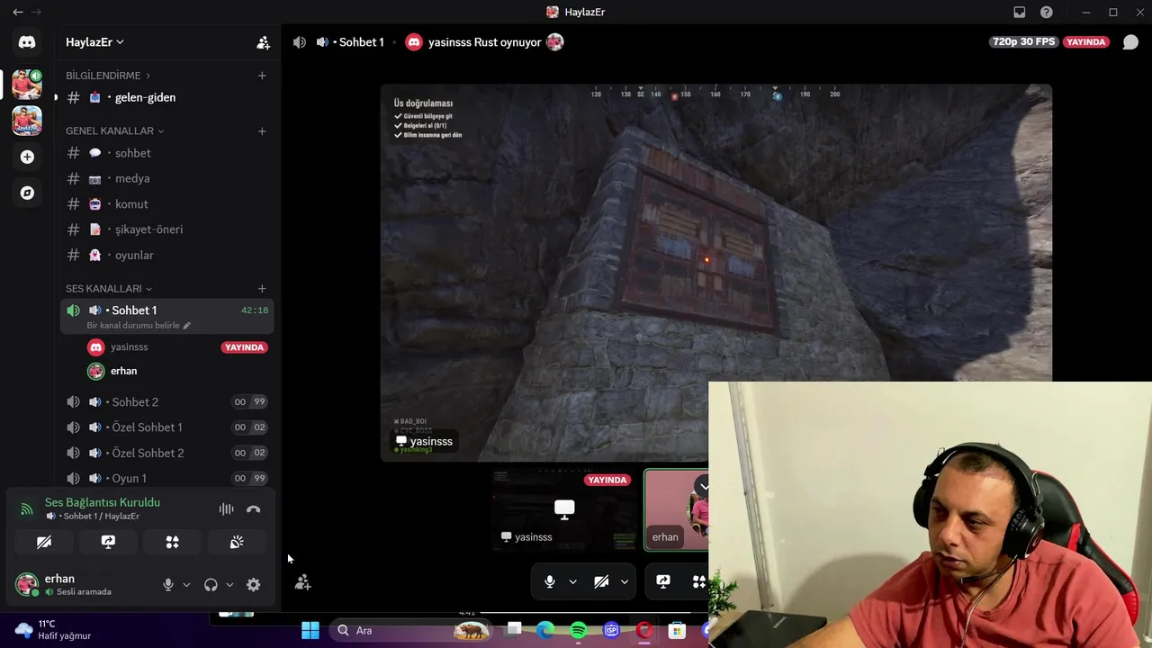Open the selected HaylazEr server icon

[x=27, y=84]
